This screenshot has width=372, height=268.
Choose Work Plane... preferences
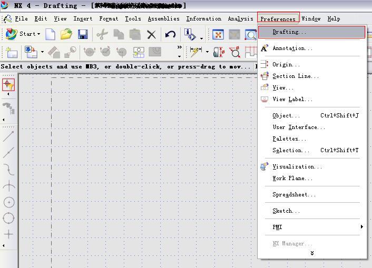point(312,178)
